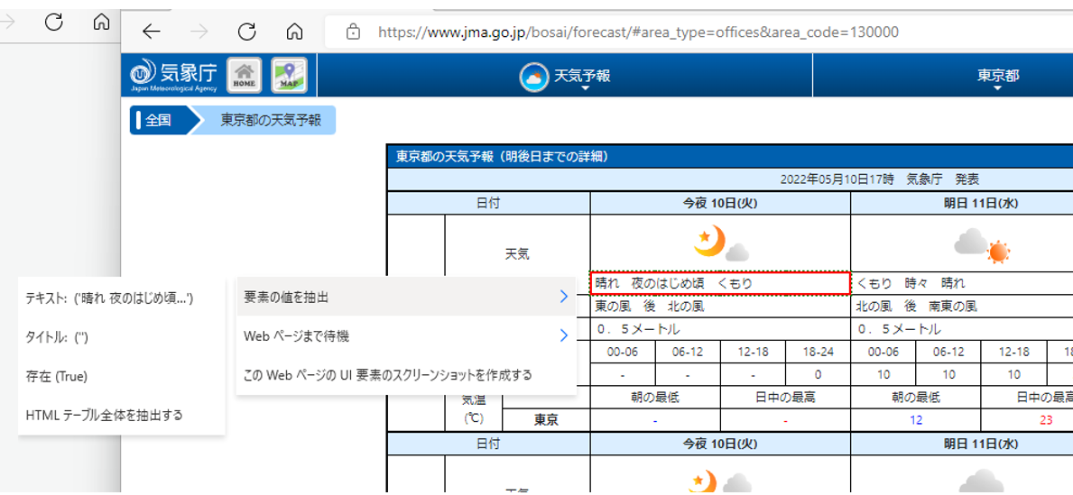Expand the Web ページまで待機 submenu arrow
The image size is (1073, 495).
(x=563, y=335)
